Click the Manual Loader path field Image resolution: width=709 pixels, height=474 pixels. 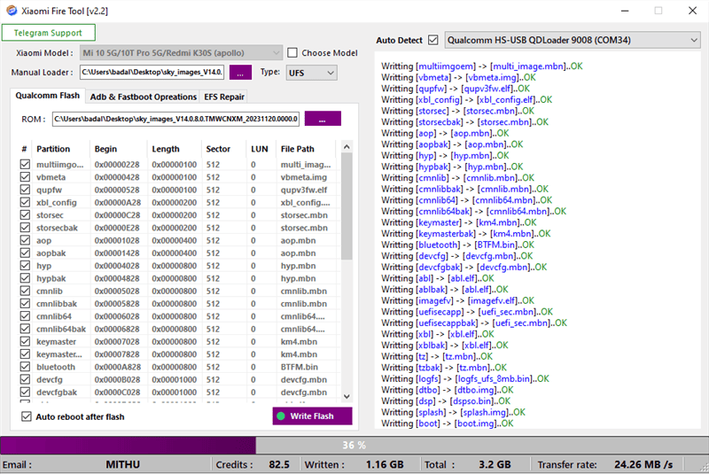[152, 73]
